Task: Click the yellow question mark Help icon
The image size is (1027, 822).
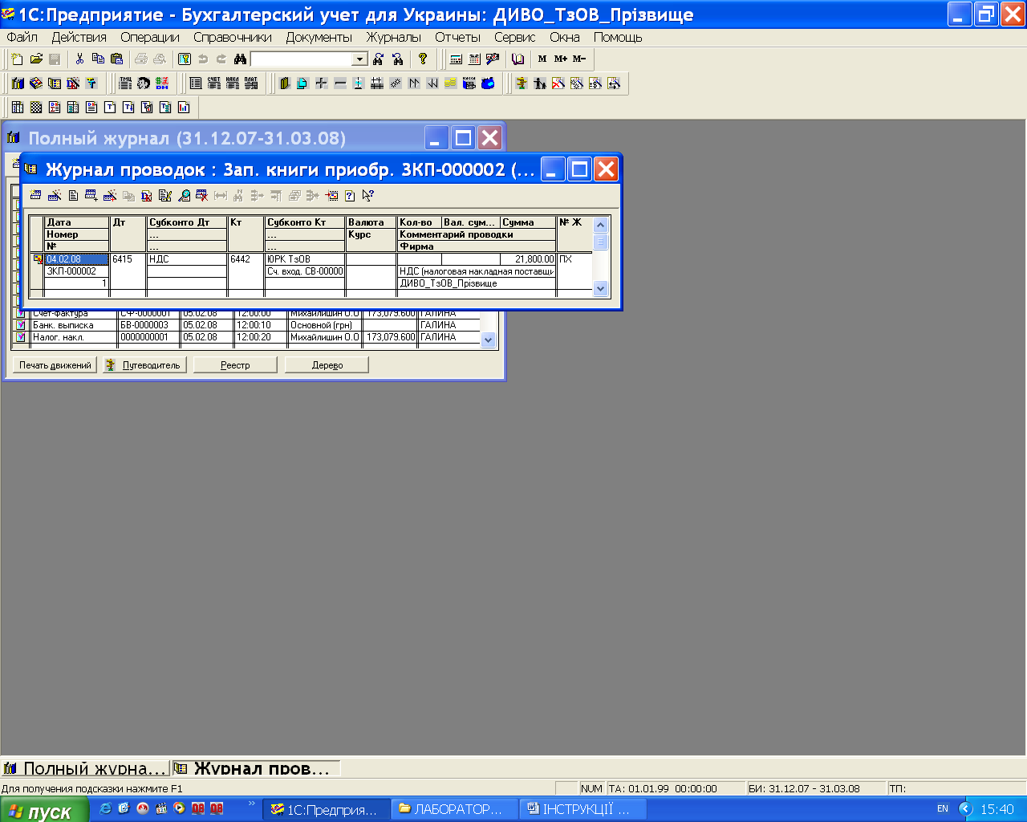Action: (423, 59)
